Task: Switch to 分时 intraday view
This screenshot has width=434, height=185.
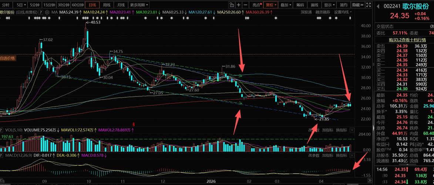Action: click(x=6, y=5)
